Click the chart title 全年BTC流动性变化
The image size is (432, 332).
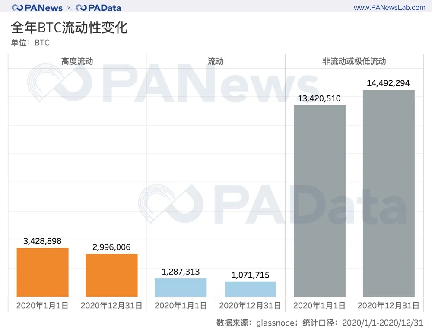coord(69,27)
